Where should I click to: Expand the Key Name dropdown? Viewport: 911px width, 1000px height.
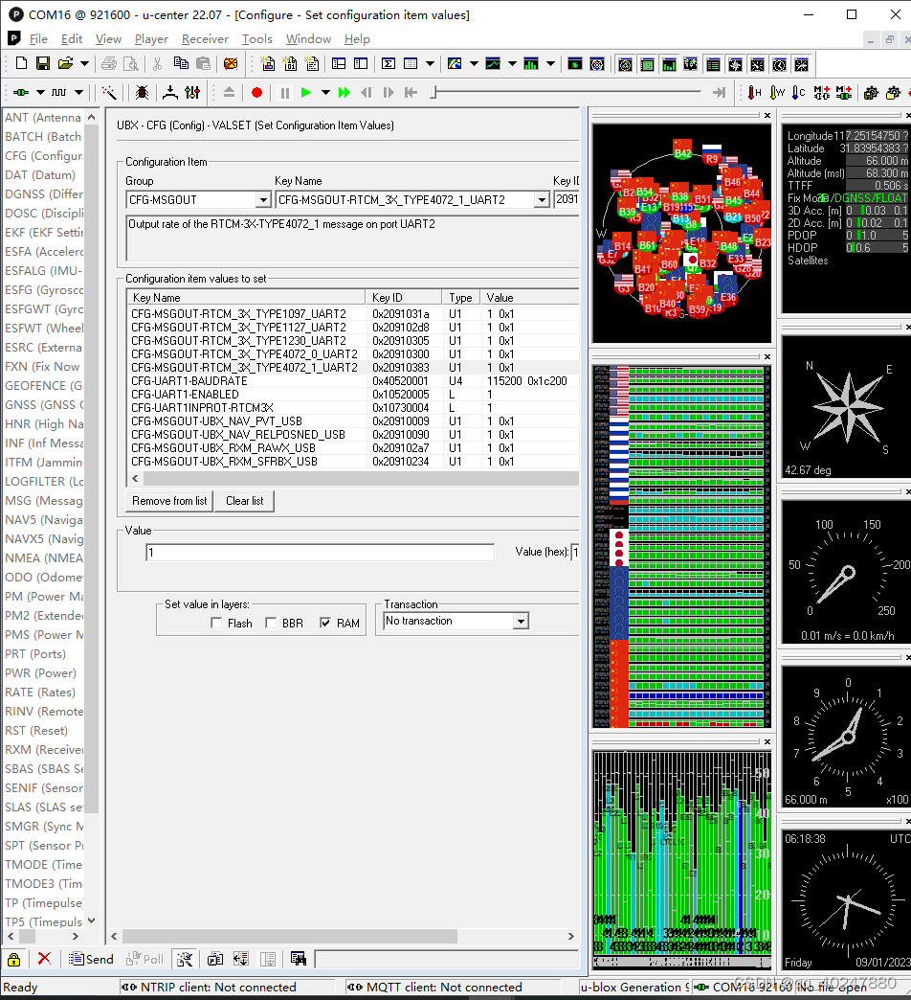click(542, 200)
